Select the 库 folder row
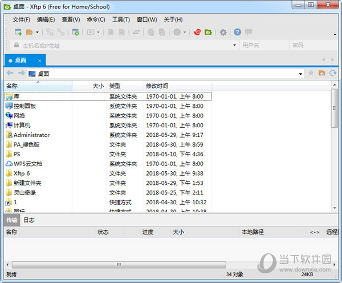 (108, 96)
